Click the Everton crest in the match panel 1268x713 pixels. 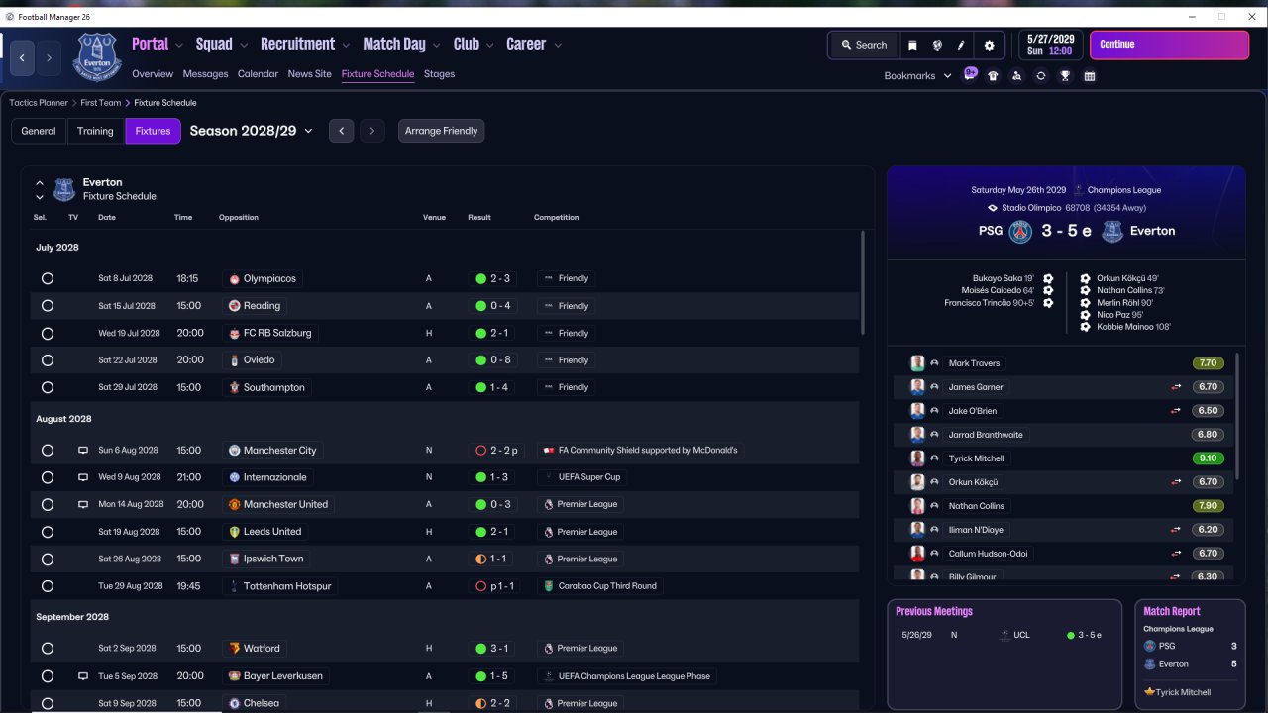pyautogui.click(x=1112, y=231)
